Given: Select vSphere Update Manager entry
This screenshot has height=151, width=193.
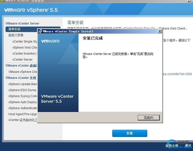Looking at the screenshot, I should (23, 84).
